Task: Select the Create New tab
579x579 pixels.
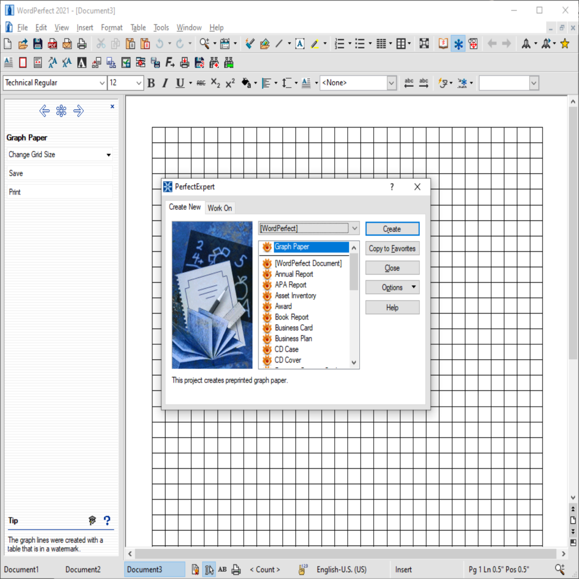Action: [184, 207]
